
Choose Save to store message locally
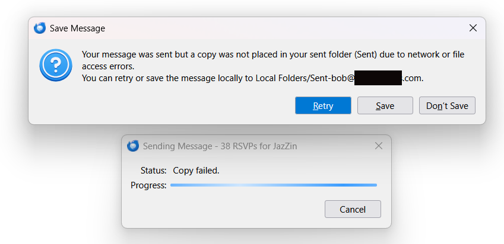385,106
